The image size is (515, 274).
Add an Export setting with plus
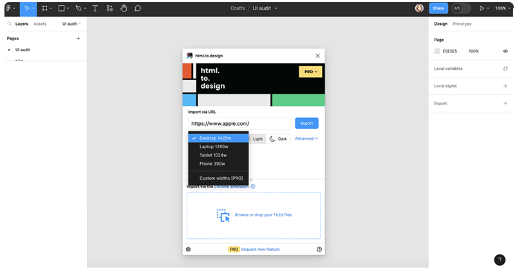pyautogui.click(x=505, y=103)
